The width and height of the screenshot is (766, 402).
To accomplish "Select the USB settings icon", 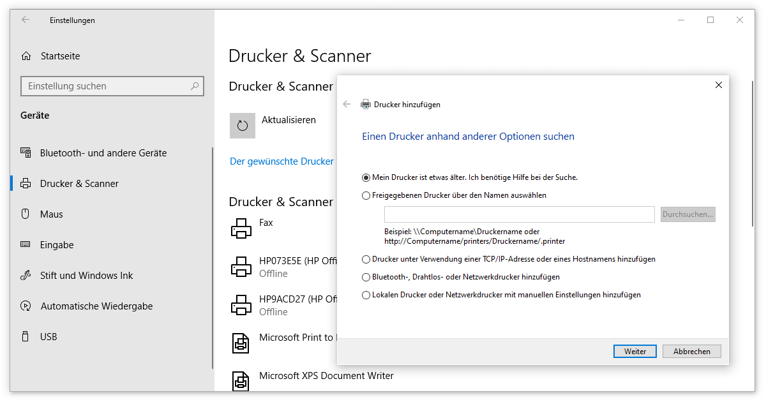I will [26, 336].
